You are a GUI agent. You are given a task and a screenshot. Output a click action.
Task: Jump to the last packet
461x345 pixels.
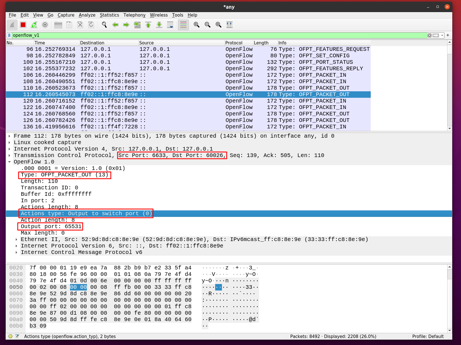[159, 25]
